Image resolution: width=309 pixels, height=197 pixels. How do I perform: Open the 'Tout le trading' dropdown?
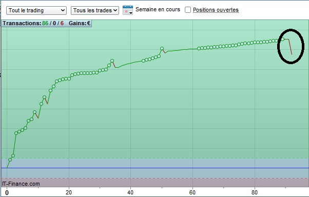36,10
